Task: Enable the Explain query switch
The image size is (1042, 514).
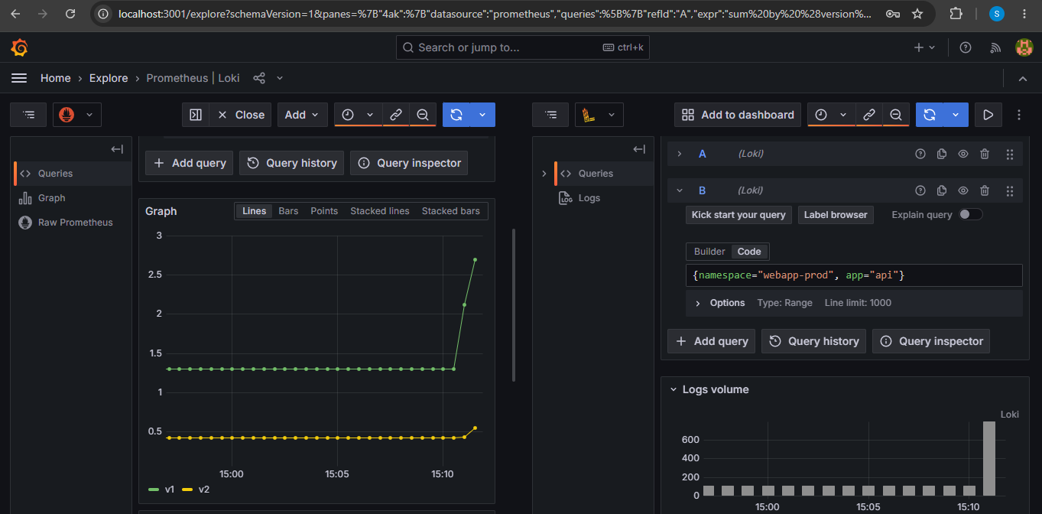Action: 971,214
